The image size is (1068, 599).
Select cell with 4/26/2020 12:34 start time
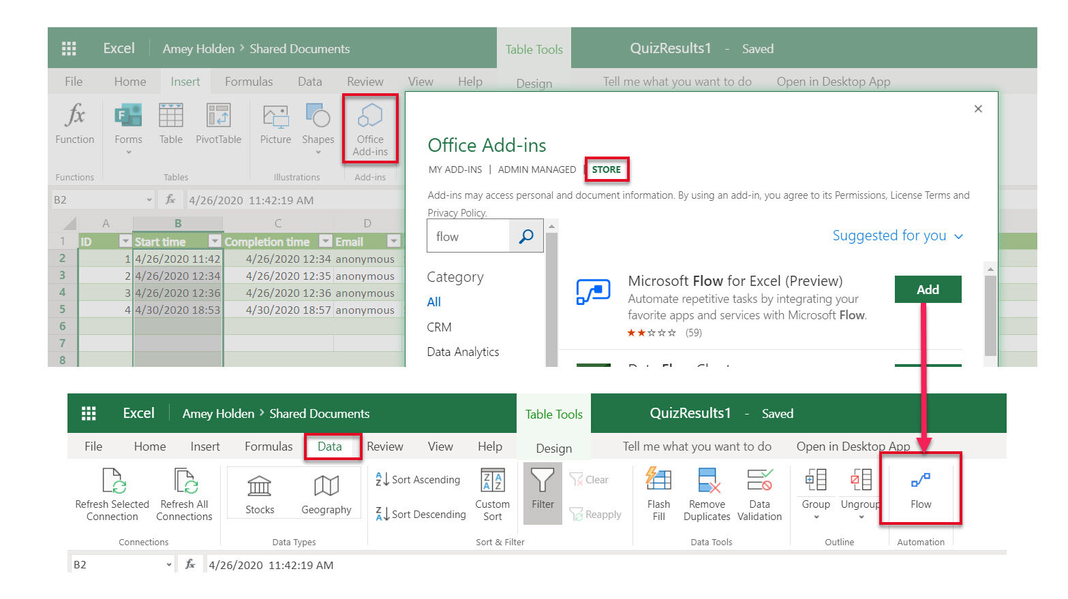(x=177, y=276)
